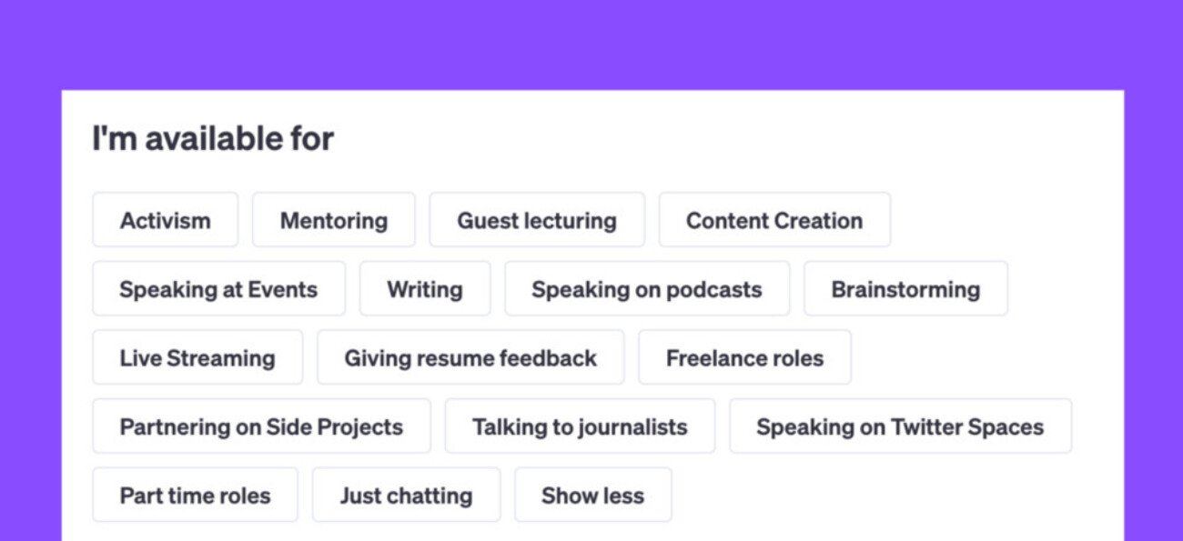Click the Brainstorming tag
The image size is (1183, 541).
(905, 289)
